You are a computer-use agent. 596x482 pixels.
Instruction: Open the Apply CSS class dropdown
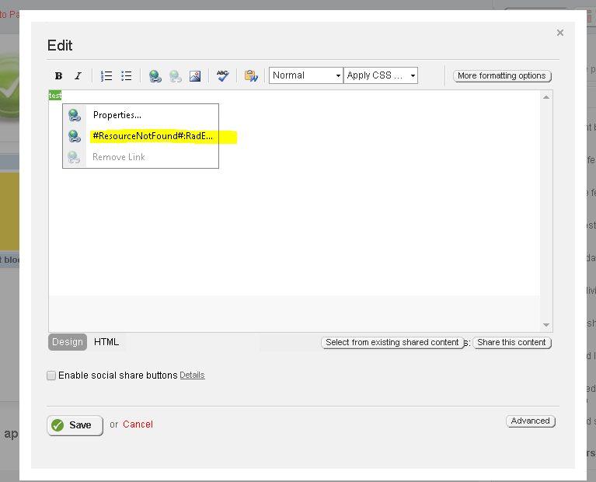381,75
